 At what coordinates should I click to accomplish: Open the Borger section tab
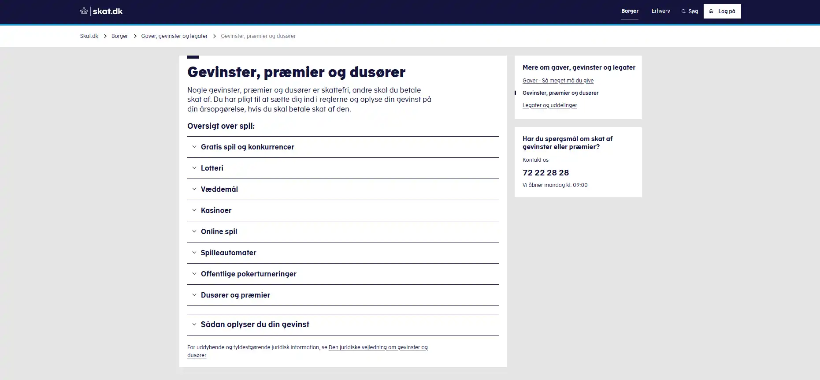click(x=630, y=11)
